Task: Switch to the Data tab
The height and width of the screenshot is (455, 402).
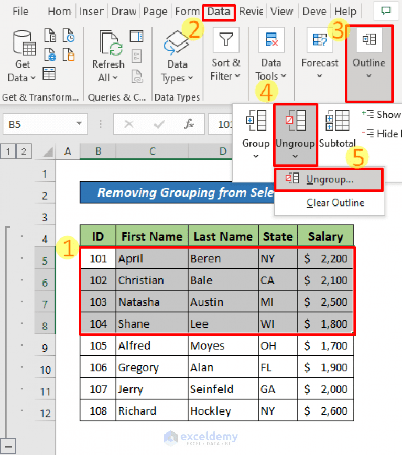Action: pyautogui.click(x=219, y=12)
